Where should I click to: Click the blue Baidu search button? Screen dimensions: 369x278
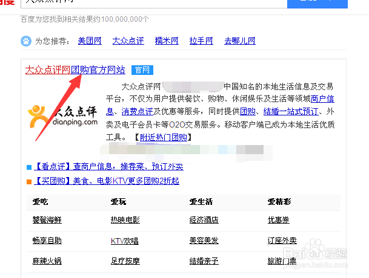point(317,4)
